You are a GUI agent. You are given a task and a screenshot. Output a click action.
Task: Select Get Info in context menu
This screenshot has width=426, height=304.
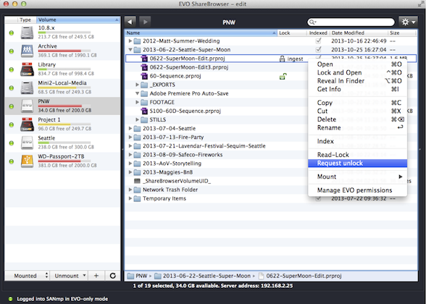click(x=357, y=89)
